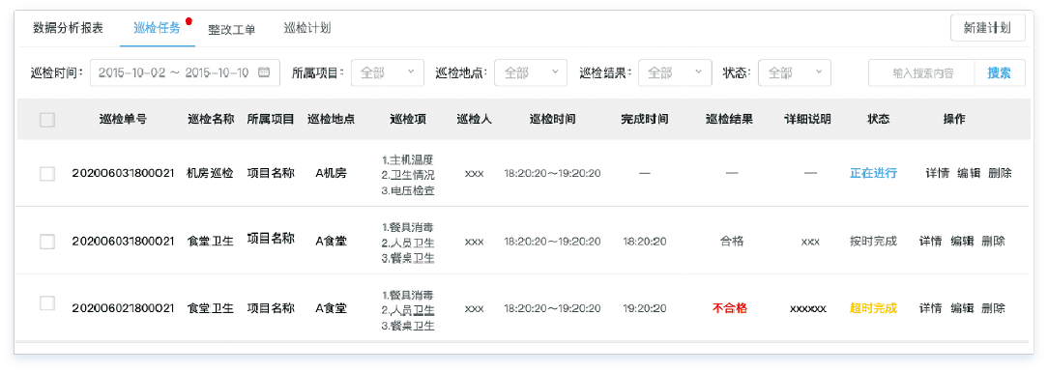Check the row with 合格 result
Screen dimensions: 1048x373
47,242
